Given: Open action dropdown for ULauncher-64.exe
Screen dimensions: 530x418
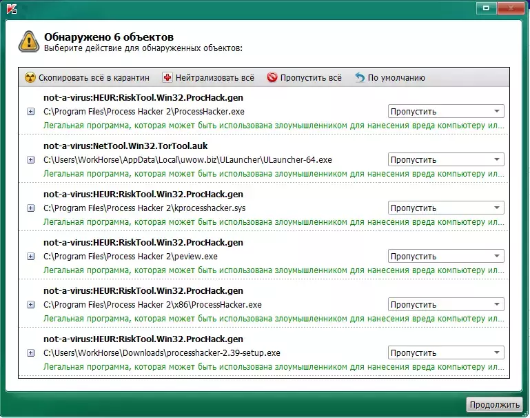Looking at the screenshot, I should coord(446,159).
